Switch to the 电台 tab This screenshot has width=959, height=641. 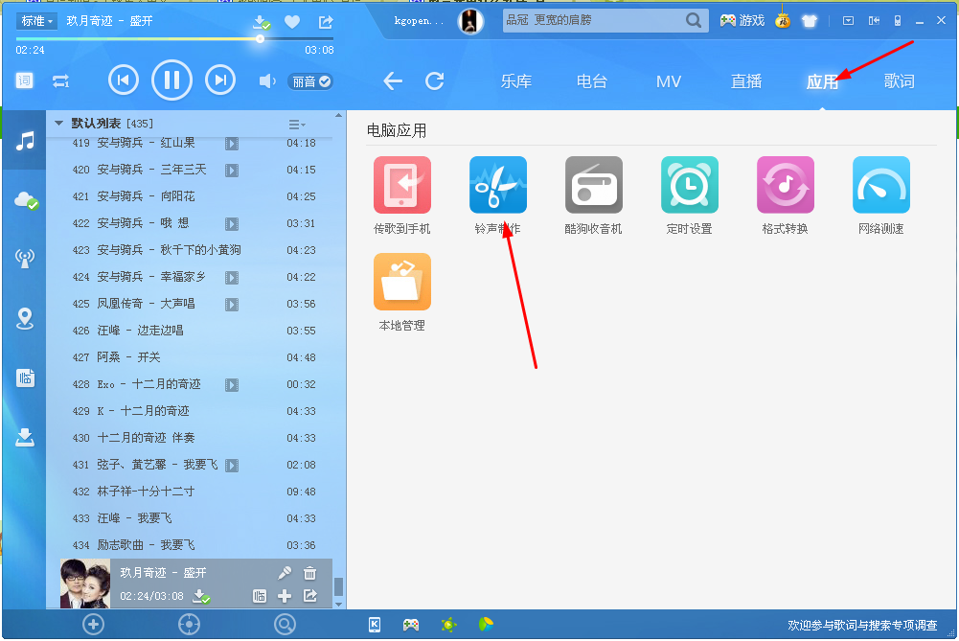coord(592,81)
